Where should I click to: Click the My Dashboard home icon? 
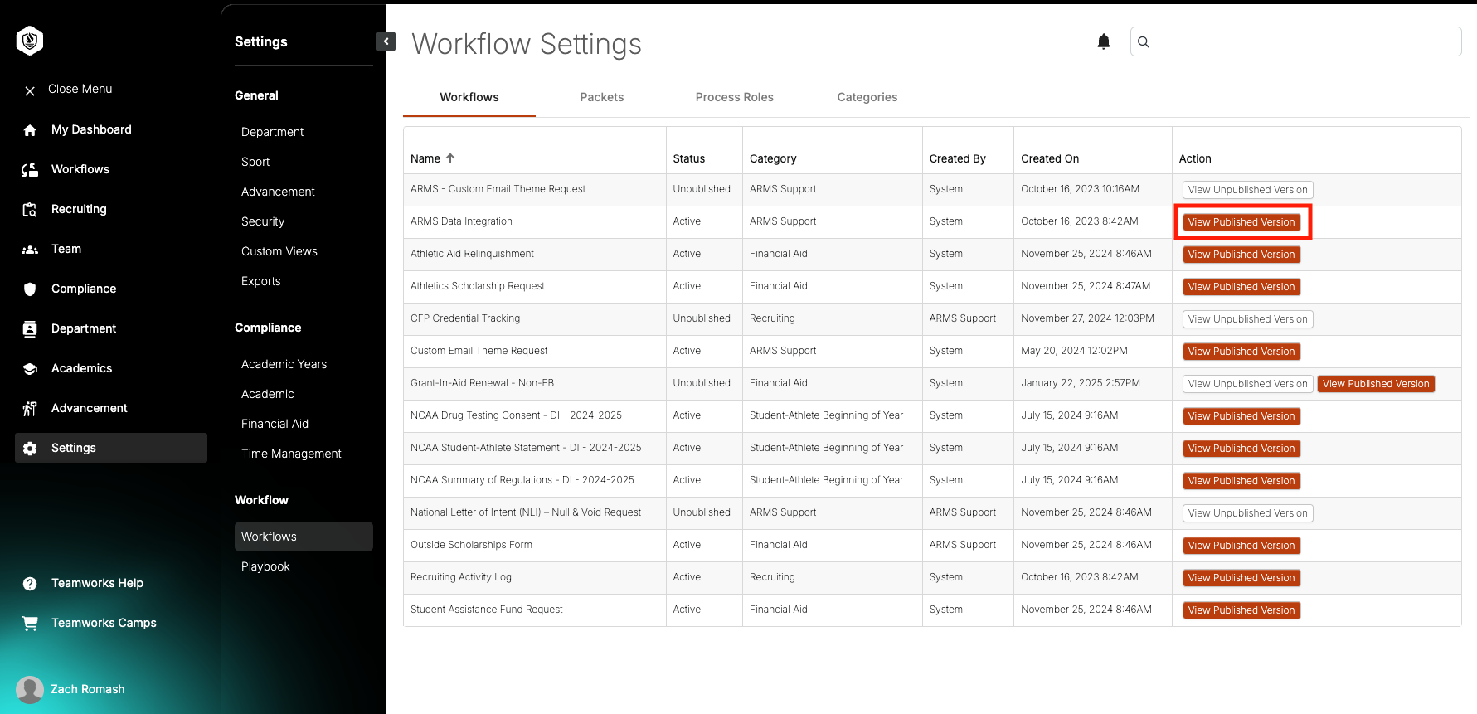30,130
